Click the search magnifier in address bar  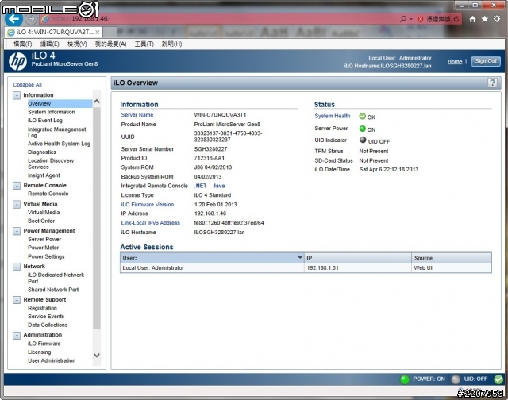[403, 19]
